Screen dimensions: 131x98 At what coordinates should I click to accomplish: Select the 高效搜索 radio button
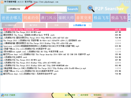tap(79, 95)
